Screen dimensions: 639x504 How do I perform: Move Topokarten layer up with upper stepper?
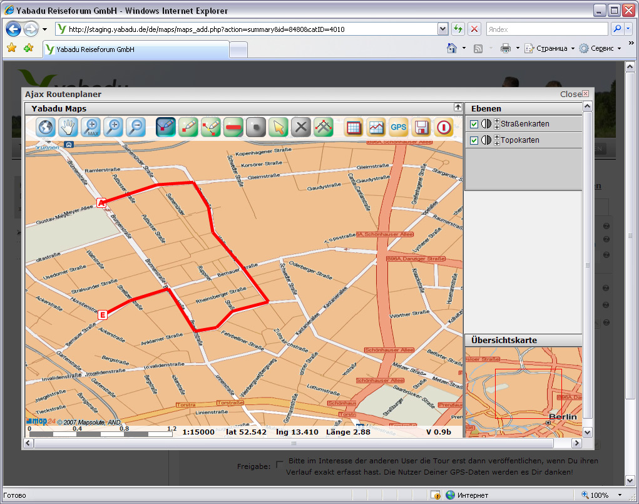[x=497, y=137]
